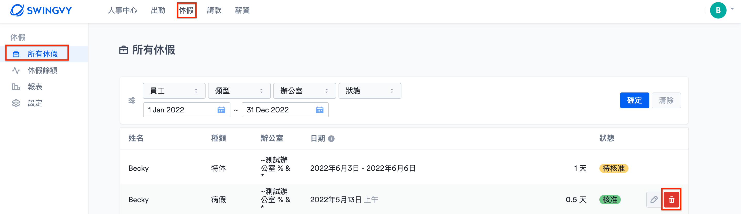The image size is (741, 214).
Task: Open the 出勤 menu
Action: (158, 10)
